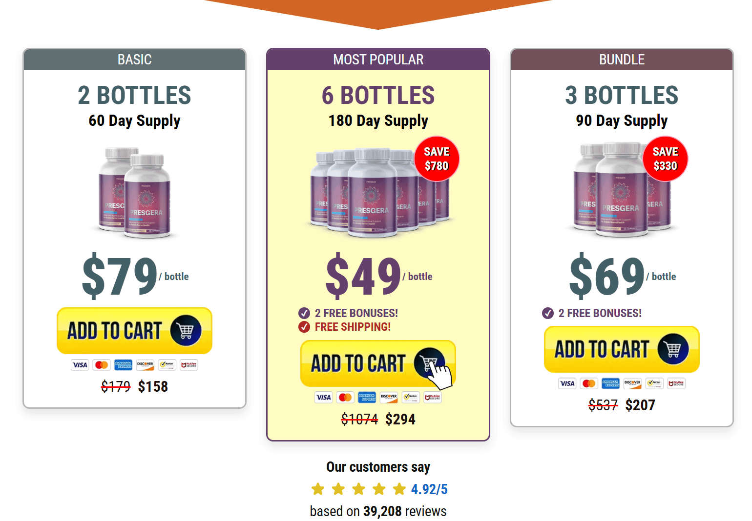752x521 pixels.
Task: Click 2 Free Bonuses checkmark in Bundle
Action: coord(548,313)
